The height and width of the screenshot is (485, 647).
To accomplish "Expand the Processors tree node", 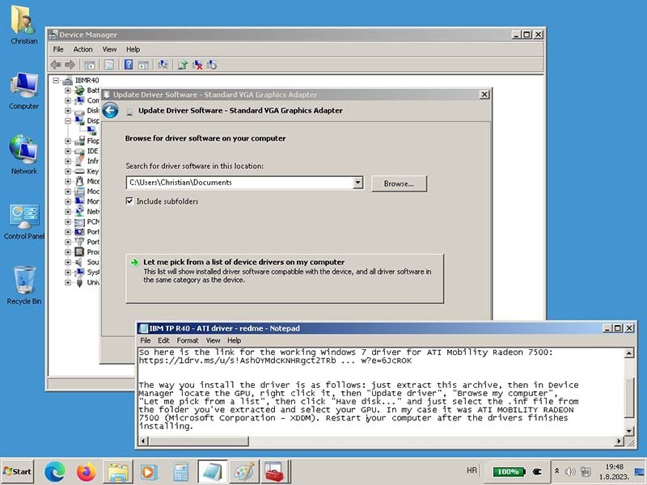I will [68, 252].
